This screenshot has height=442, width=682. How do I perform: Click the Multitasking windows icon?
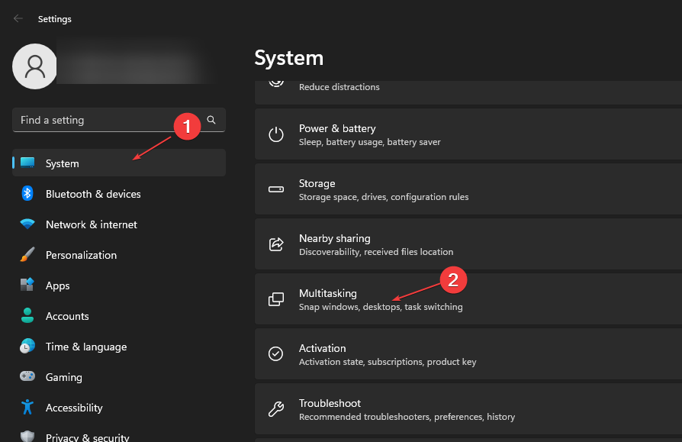[275, 298]
